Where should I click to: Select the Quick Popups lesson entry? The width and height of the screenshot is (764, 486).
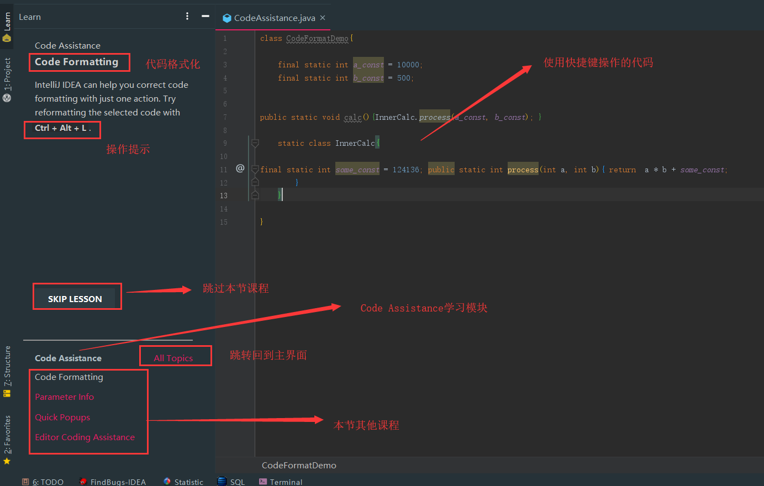[62, 417]
